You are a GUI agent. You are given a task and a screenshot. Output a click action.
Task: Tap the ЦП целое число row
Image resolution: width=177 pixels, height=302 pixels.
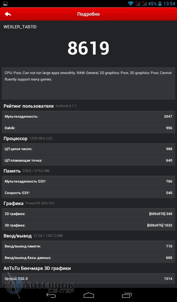click(88, 149)
